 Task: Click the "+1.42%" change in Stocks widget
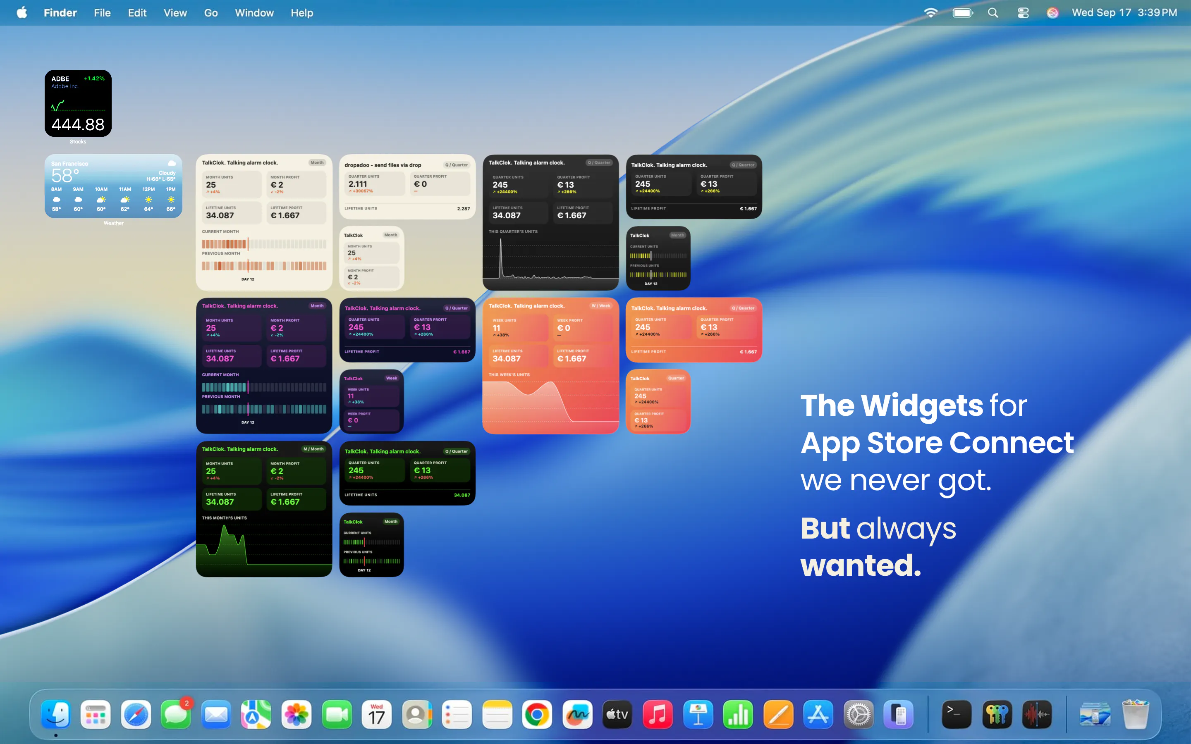(94, 78)
